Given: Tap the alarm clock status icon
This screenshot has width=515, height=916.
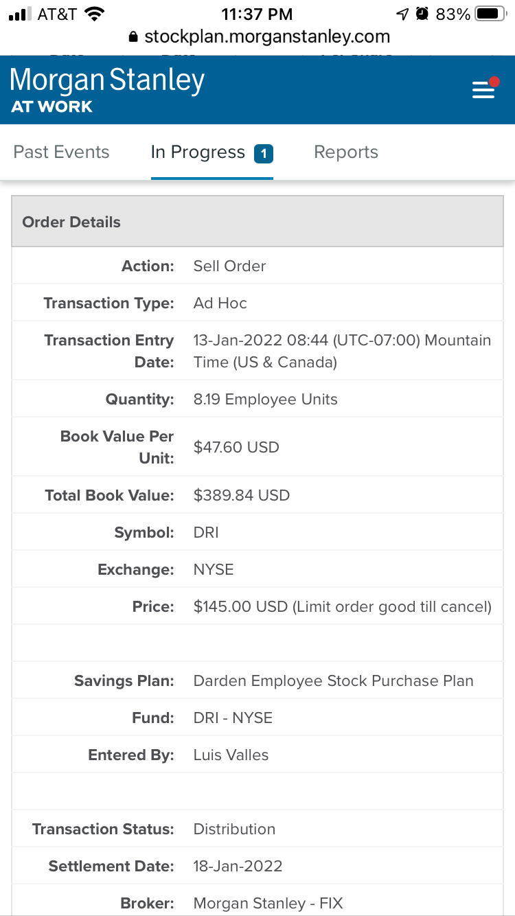Looking at the screenshot, I should (422, 14).
